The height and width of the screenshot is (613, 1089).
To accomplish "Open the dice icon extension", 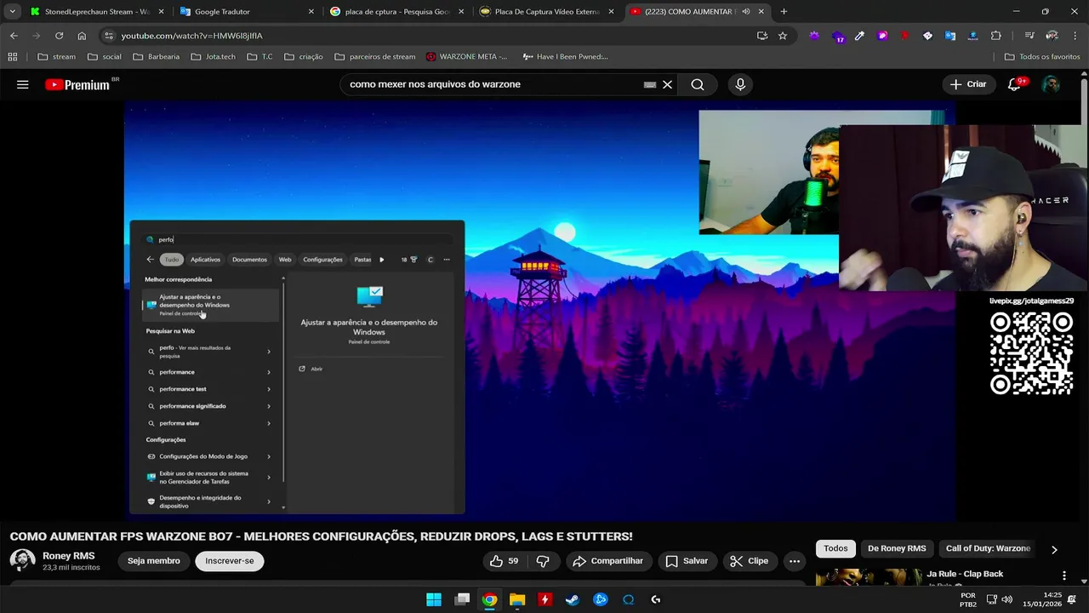I will tap(928, 36).
